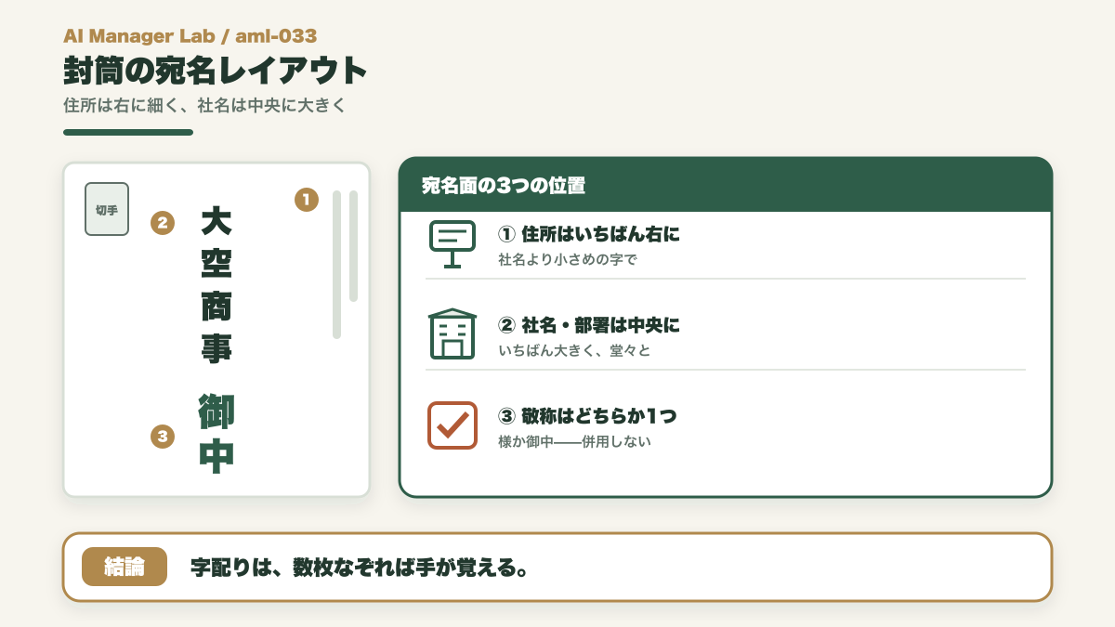Click the number 1 badge on the envelope

point(307,199)
